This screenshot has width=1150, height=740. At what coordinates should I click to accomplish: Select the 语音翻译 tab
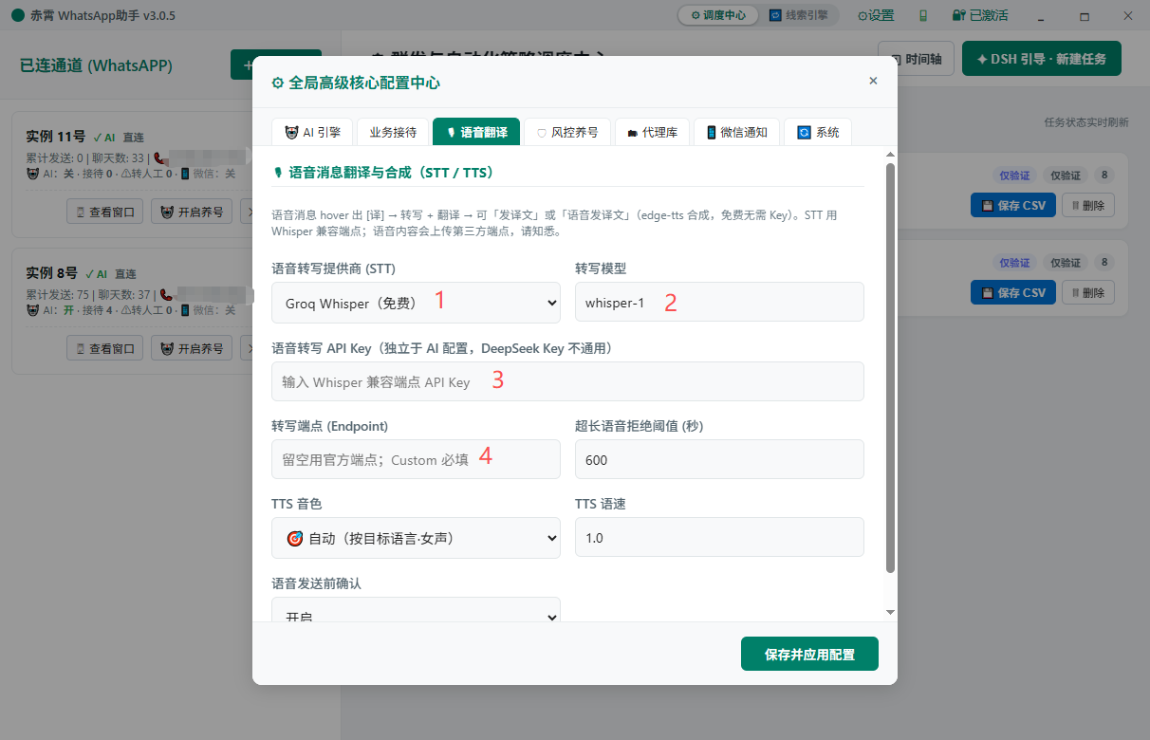click(x=476, y=132)
